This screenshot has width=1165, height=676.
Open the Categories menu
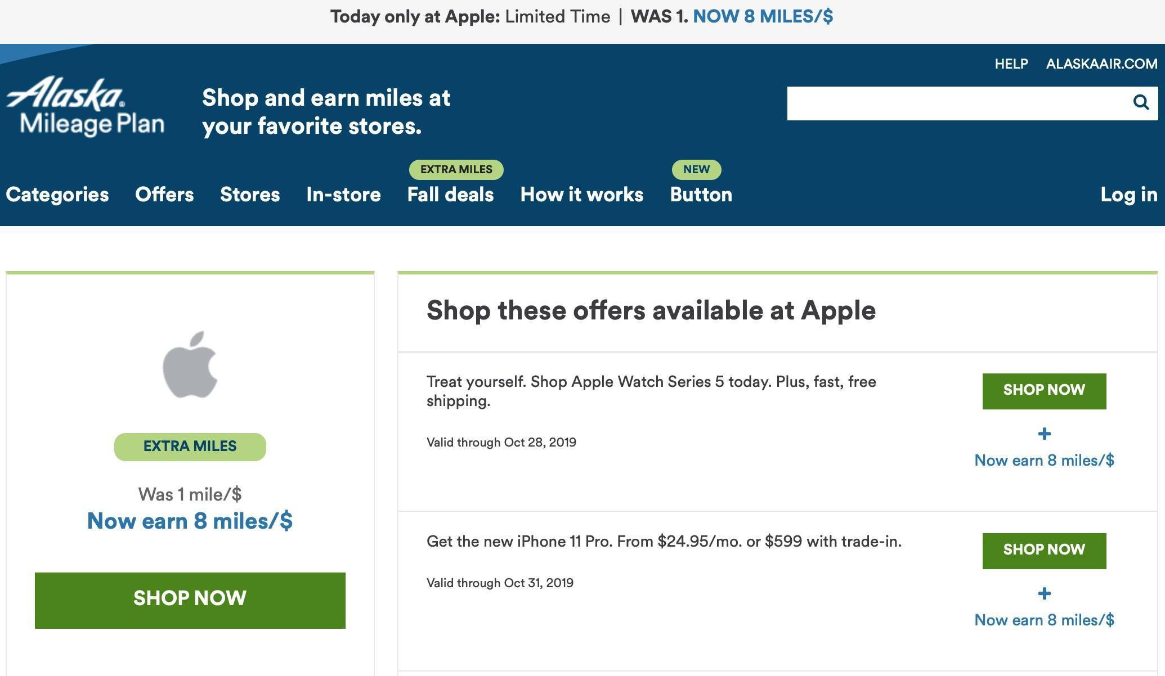click(57, 195)
